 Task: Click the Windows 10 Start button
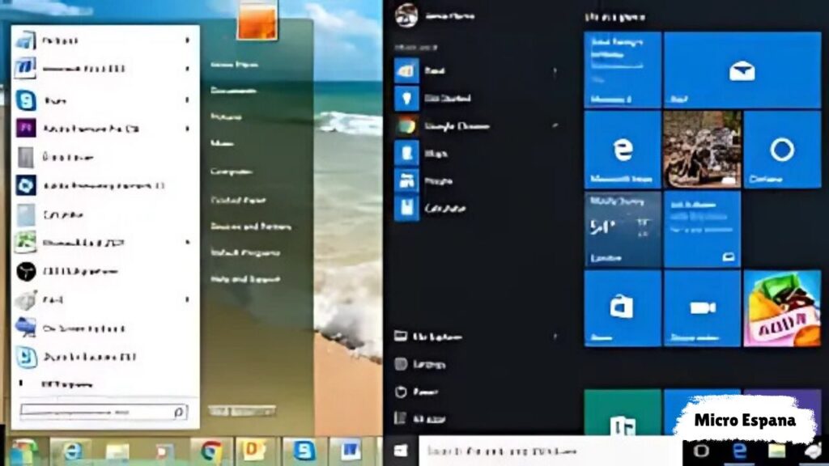click(x=401, y=451)
